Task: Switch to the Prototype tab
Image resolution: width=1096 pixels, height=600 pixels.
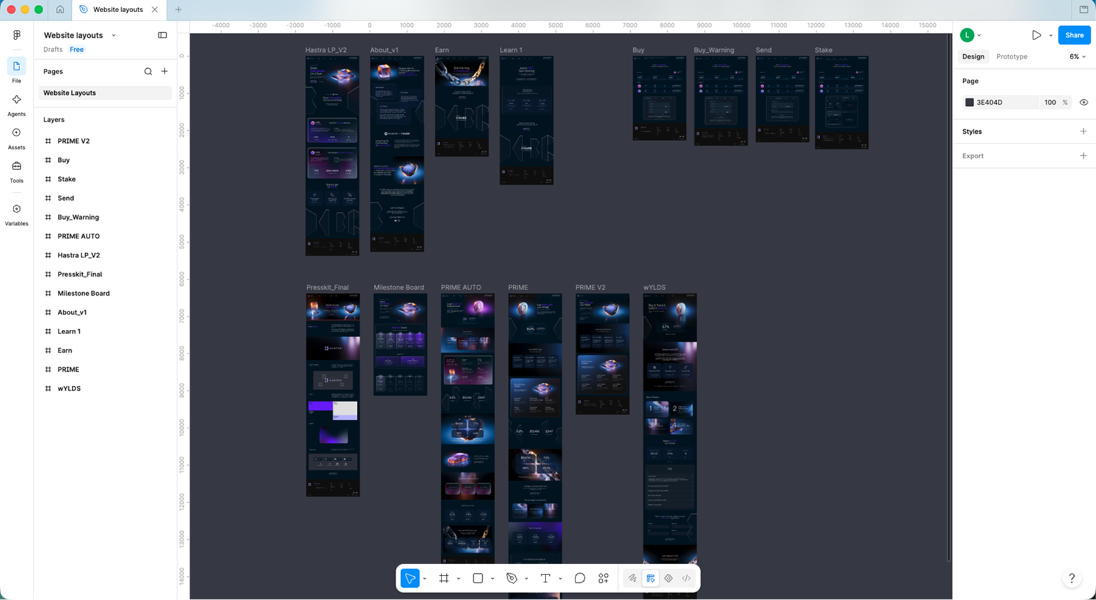Action: [1011, 57]
